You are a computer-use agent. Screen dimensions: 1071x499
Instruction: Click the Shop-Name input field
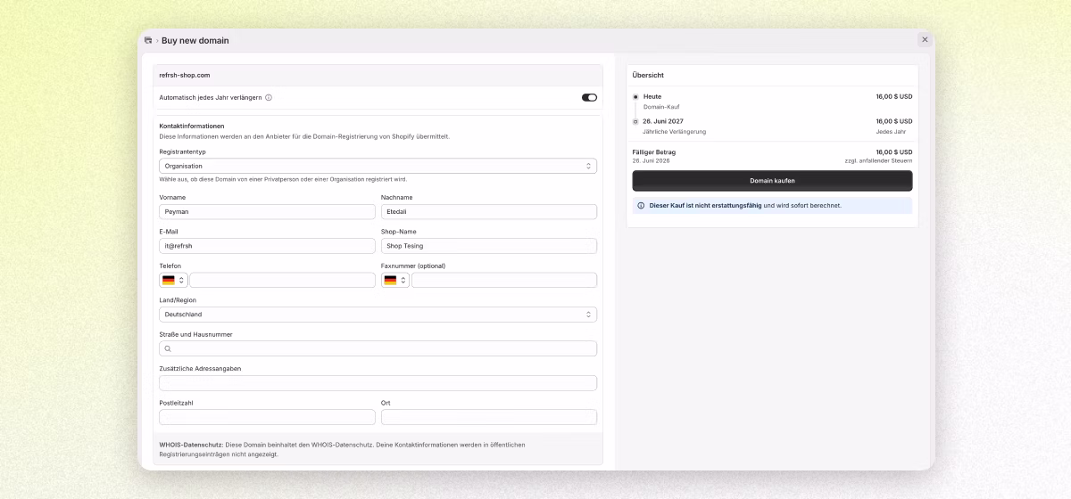[489, 246]
